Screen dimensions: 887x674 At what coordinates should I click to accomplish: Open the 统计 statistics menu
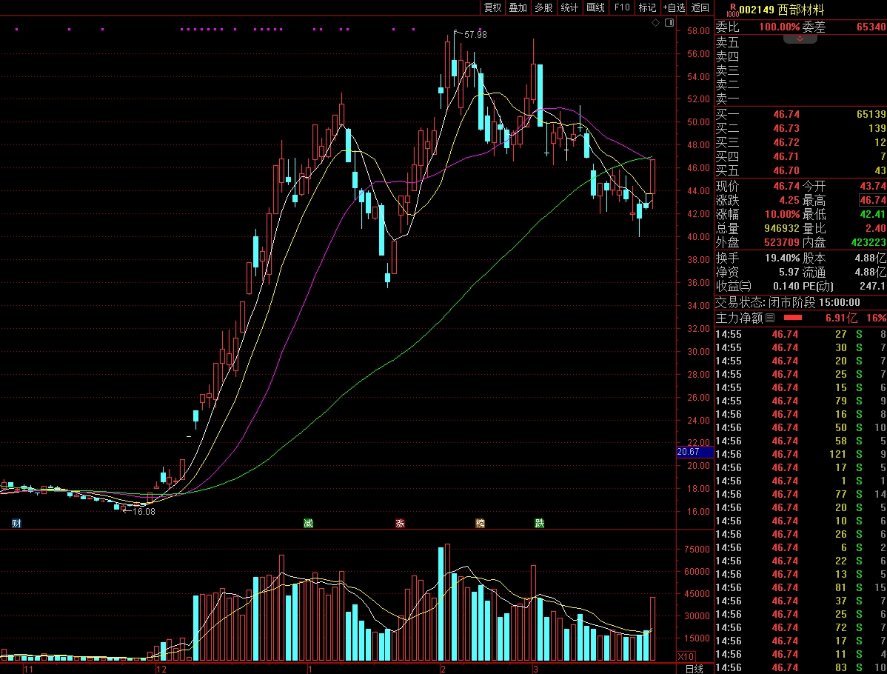point(569,7)
